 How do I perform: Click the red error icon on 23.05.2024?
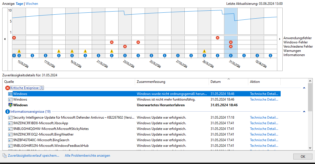point(125,46)
